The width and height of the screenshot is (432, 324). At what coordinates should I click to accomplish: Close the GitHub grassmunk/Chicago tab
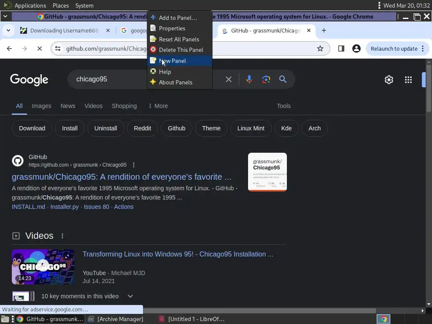pyautogui.click(x=309, y=30)
